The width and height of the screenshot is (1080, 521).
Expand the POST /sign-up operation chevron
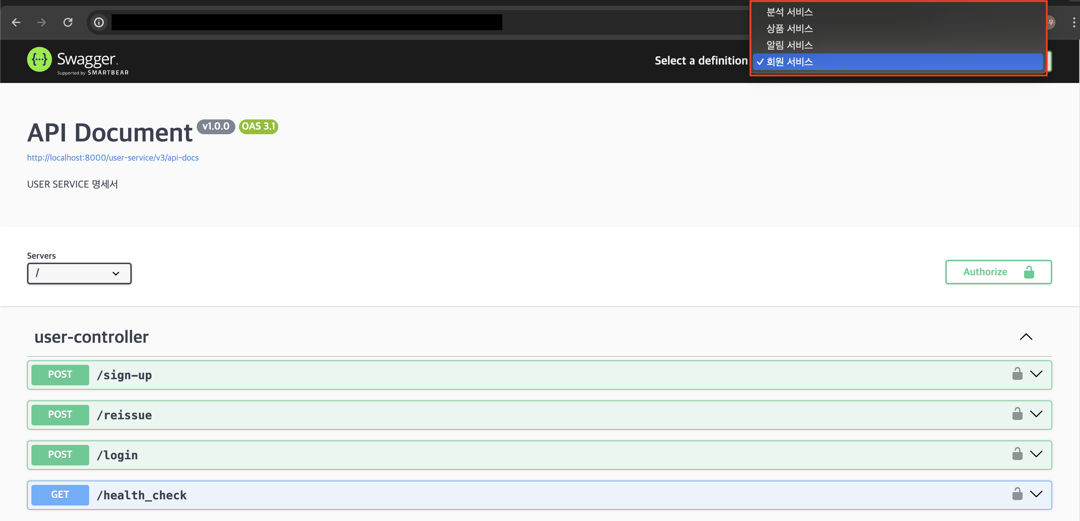click(x=1036, y=374)
